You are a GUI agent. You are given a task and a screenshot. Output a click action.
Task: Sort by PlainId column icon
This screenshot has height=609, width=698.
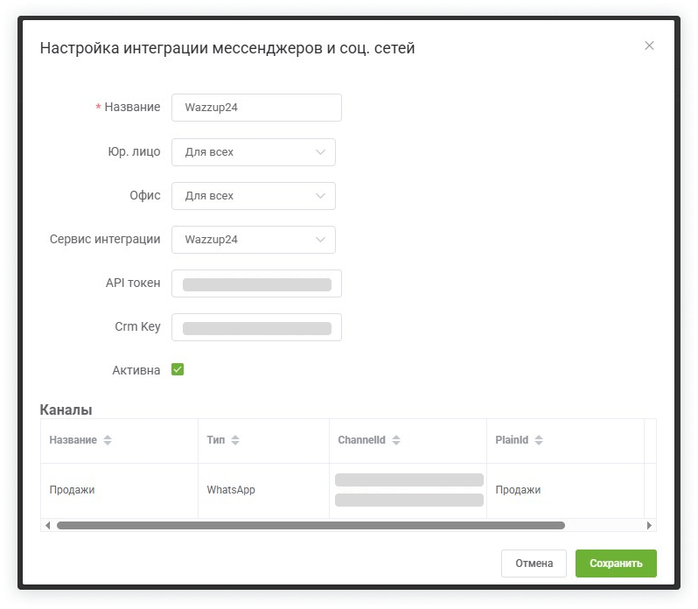[539, 440]
